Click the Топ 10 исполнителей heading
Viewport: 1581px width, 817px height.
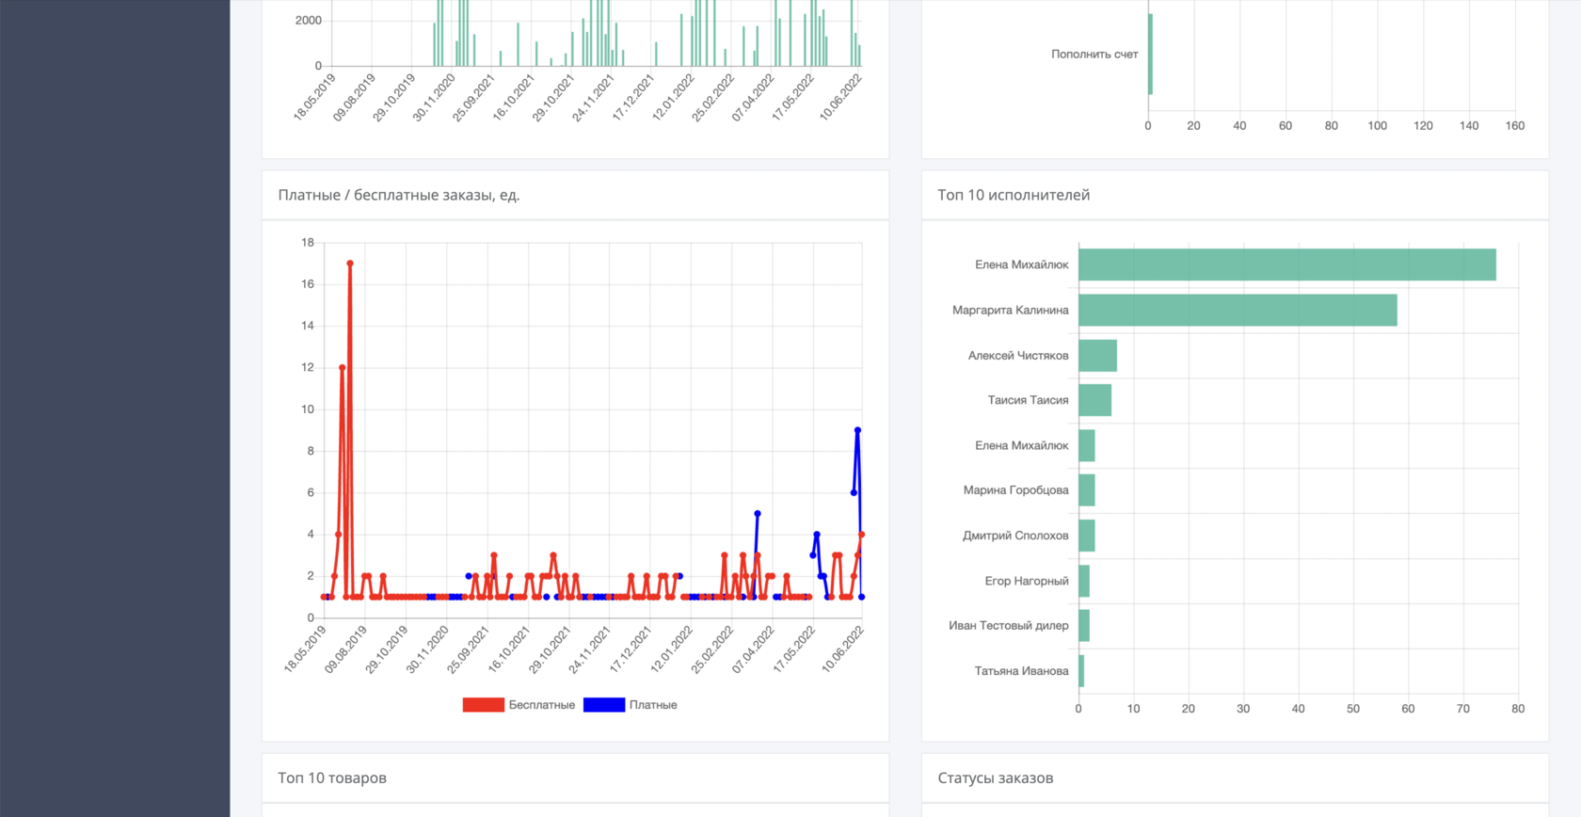tap(1014, 195)
